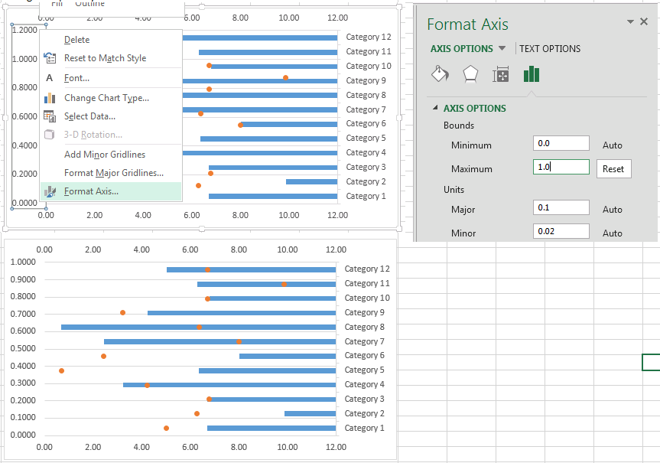The height and width of the screenshot is (463, 660).
Task: Click Auto next to Minimum
Action: point(612,145)
